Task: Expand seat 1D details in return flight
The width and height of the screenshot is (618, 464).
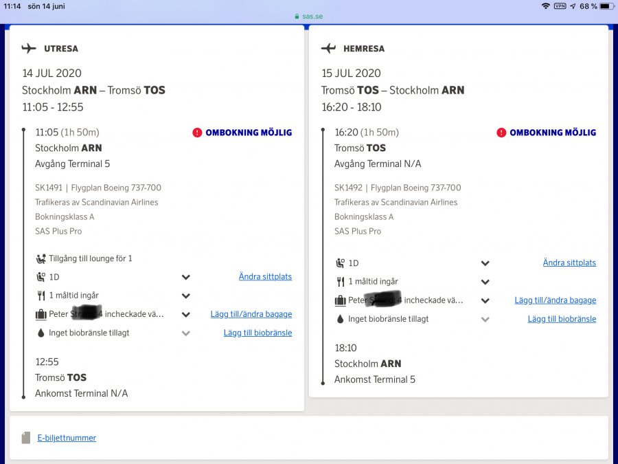Action: point(485,263)
